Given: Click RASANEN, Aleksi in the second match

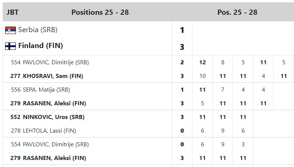Looking at the screenshot, I should (x=48, y=103).
